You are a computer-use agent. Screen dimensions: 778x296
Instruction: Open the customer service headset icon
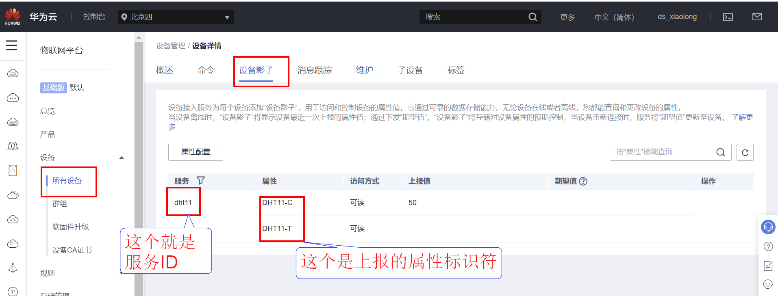768,227
